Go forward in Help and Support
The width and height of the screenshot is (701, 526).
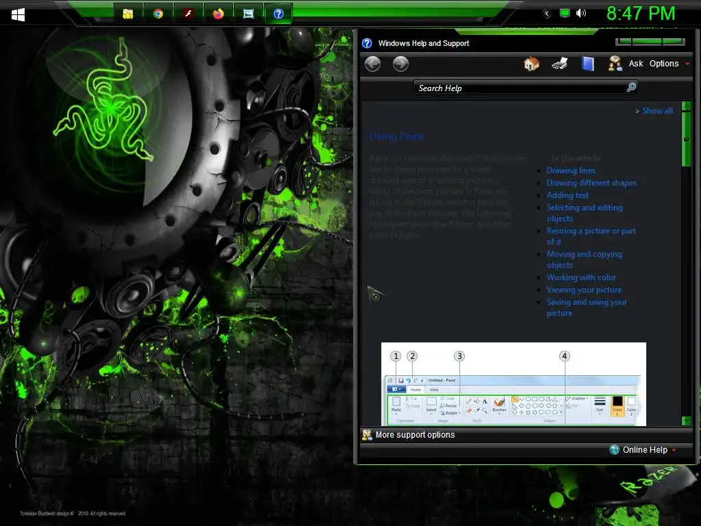coord(400,64)
